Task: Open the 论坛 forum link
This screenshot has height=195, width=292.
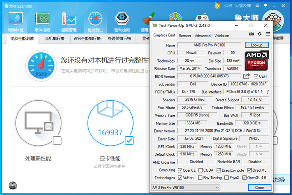Action: pos(228,5)
